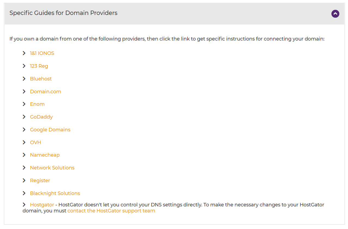Viewport: 348px width, 229px height.
Task: Click the Google Domains link
Action: (50, 130)
